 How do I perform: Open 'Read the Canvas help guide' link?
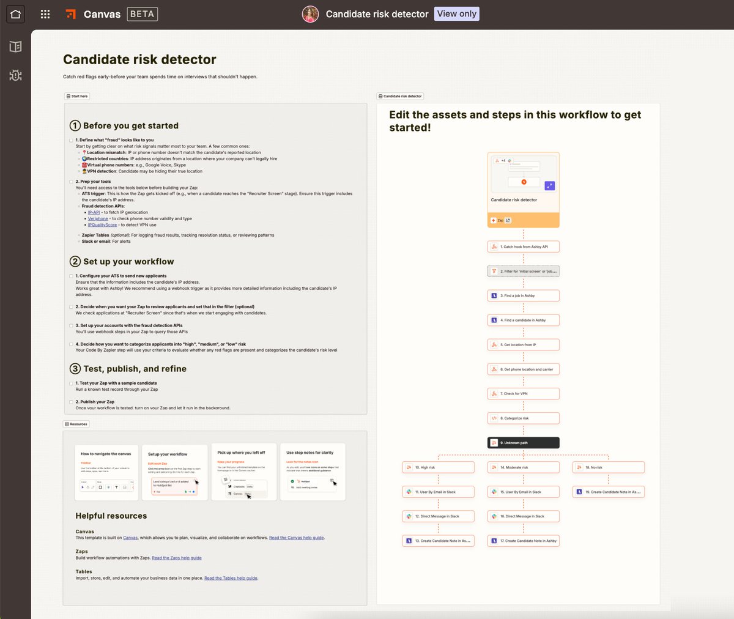tap(297, 538)
